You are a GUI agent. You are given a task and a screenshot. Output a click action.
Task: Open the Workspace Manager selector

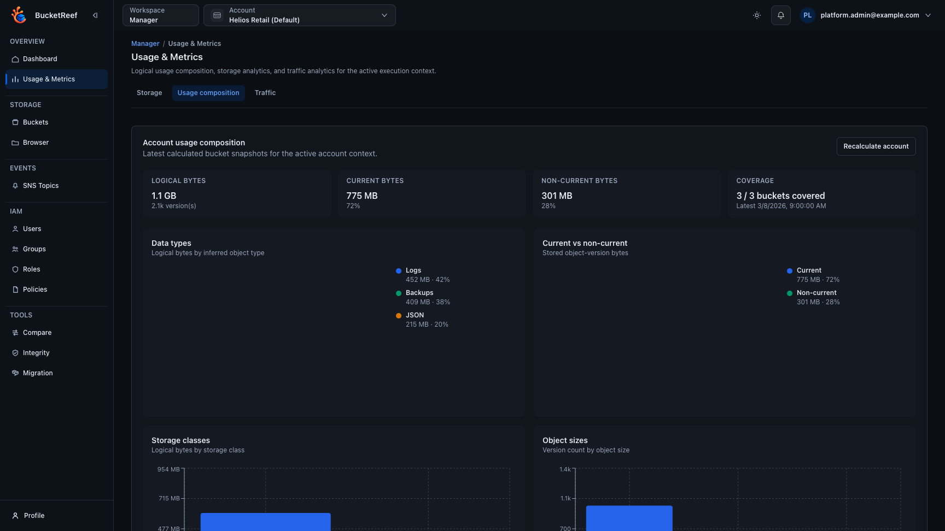click(x=161, y=15)
